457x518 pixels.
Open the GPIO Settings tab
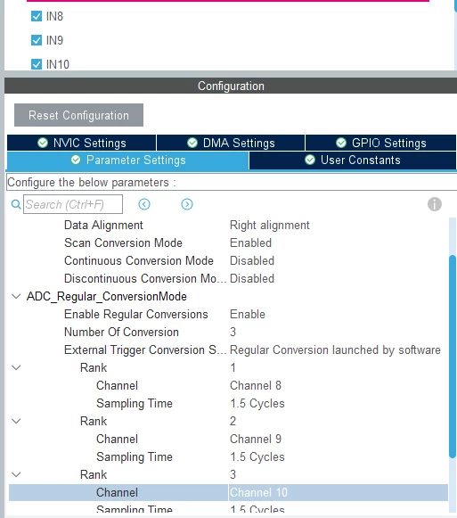pos(380,143)
